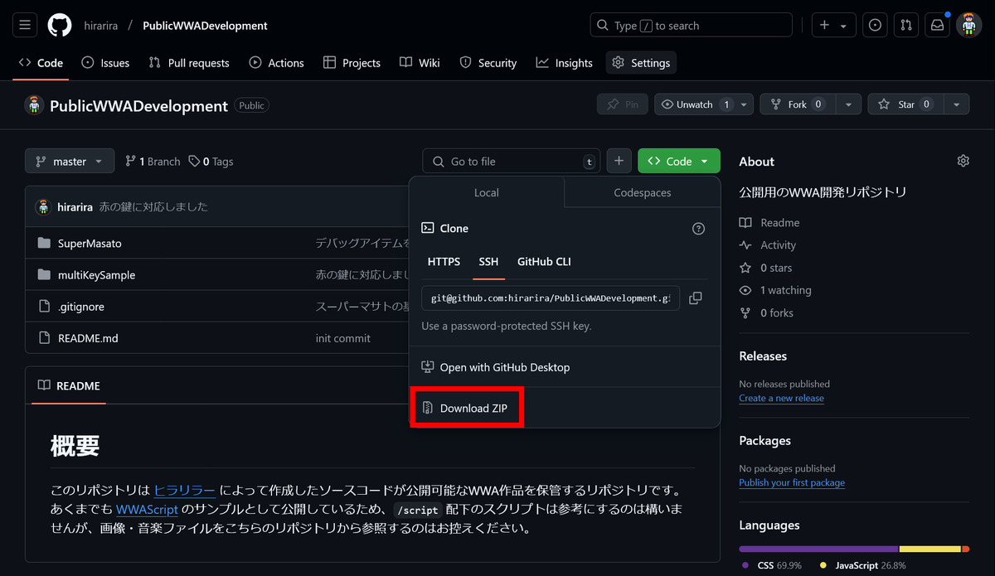This screenshot has height=576, width=995.
Task: Select the Code tab
Action: coord(41,63)
